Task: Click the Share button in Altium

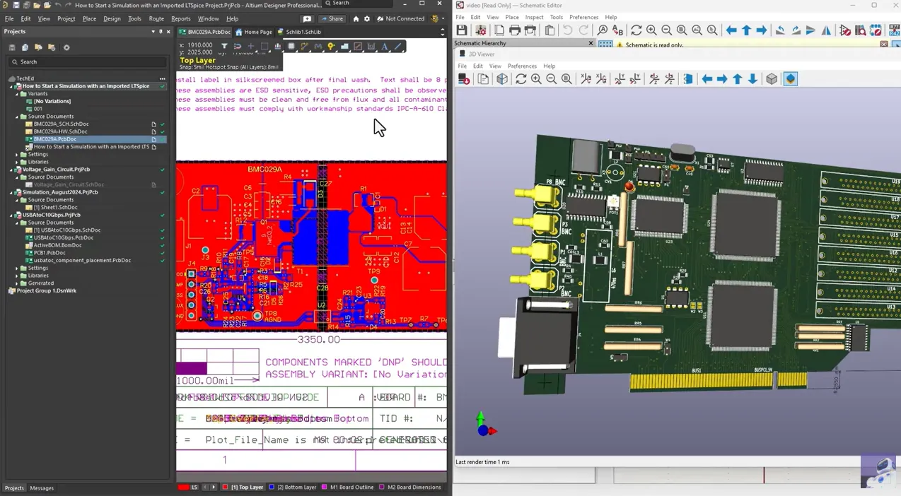Action: point(332,19)
